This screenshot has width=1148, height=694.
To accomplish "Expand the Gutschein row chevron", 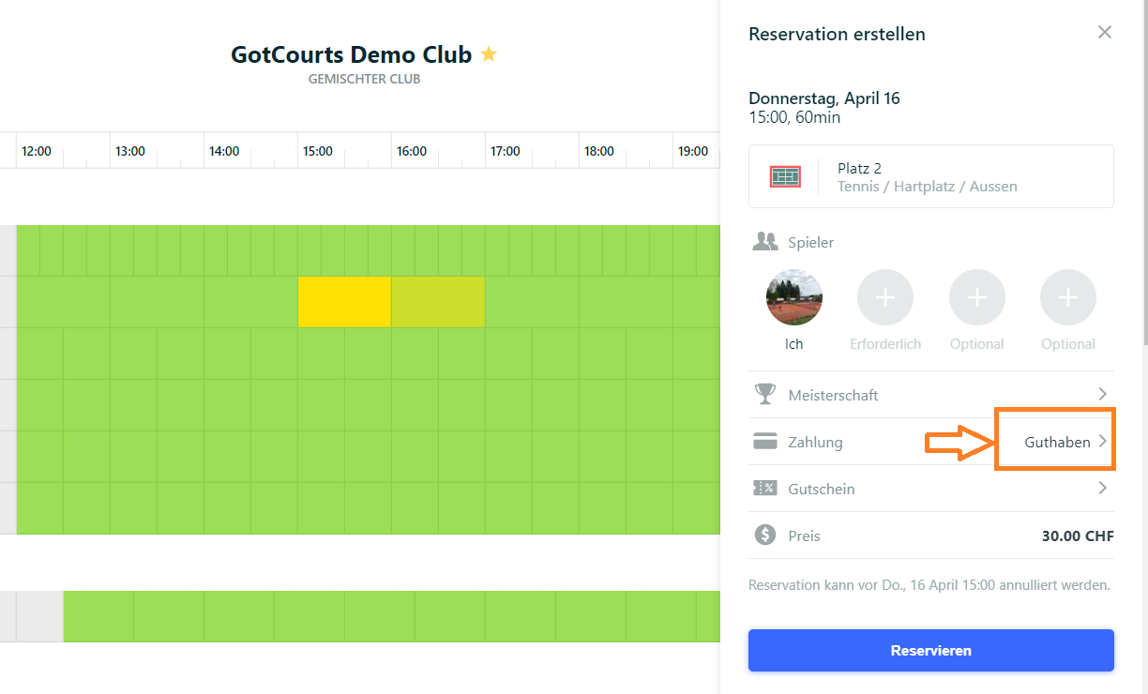I will tap(1103, 489).
